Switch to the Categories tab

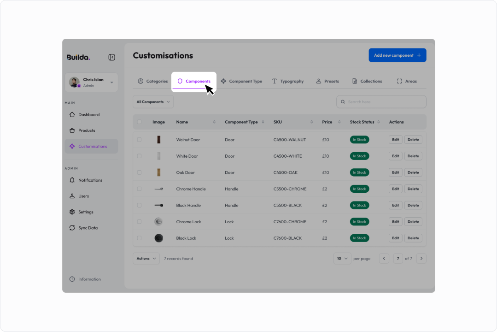pos(153,81)
